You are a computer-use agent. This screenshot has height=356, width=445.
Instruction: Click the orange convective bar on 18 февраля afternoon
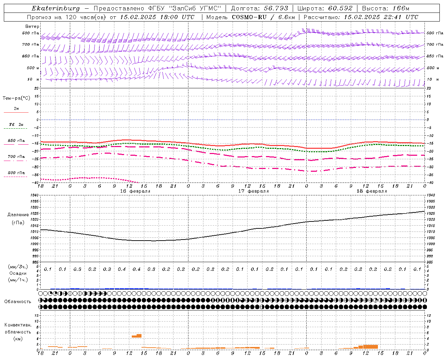[371, 347]
